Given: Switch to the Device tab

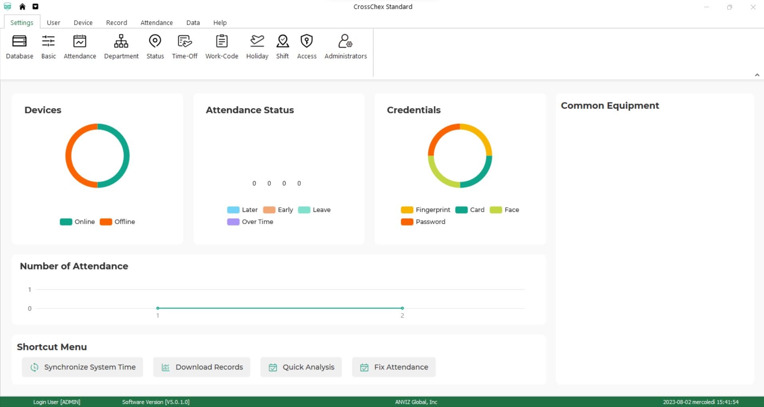Looking at the screenshot, I should [83, 22].
